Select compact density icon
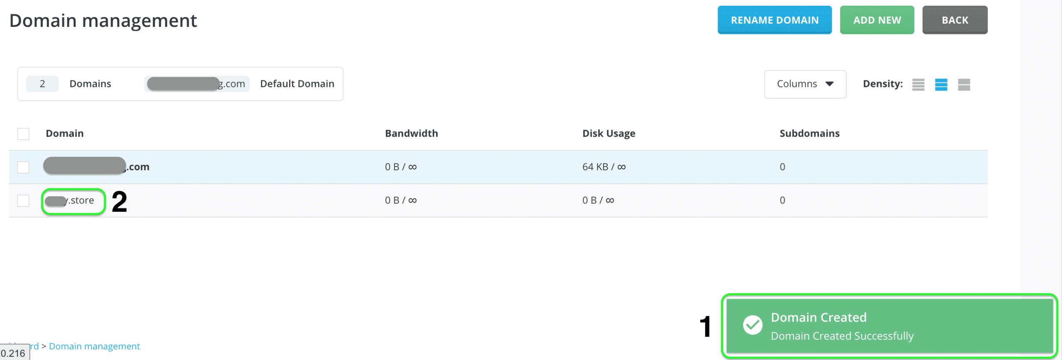Image resolution: width=1062 pixels, height=360 pixels. [918, 85]
